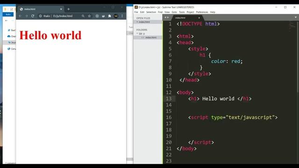This screenshot has width=299, height=168.
Task: Open the Edit menu in Sublime Text
Action: [142, 12]
